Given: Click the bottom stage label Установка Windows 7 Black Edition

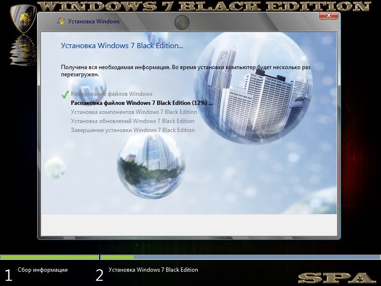Looking at the screenshot, I should pyautogui.click(x=153, y=270).
